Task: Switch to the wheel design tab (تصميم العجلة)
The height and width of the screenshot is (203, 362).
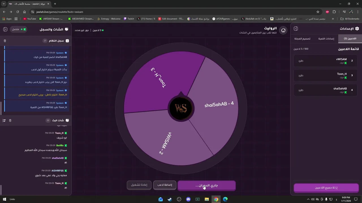Action: coord(302,39)
